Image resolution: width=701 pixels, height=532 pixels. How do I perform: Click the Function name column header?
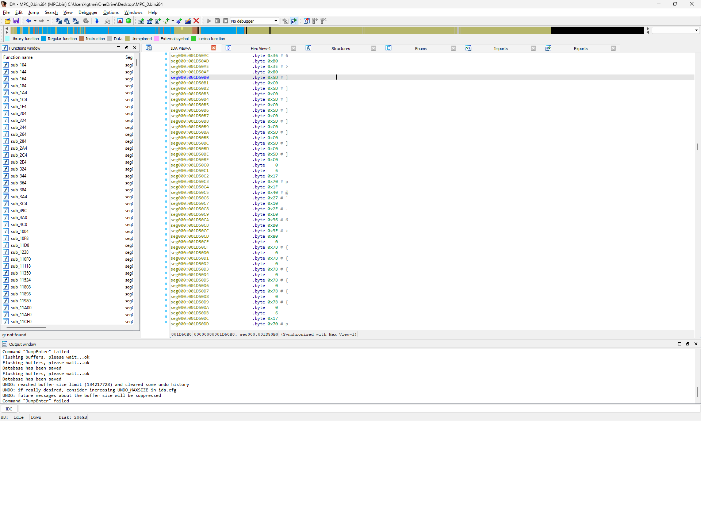coord(62,57)
